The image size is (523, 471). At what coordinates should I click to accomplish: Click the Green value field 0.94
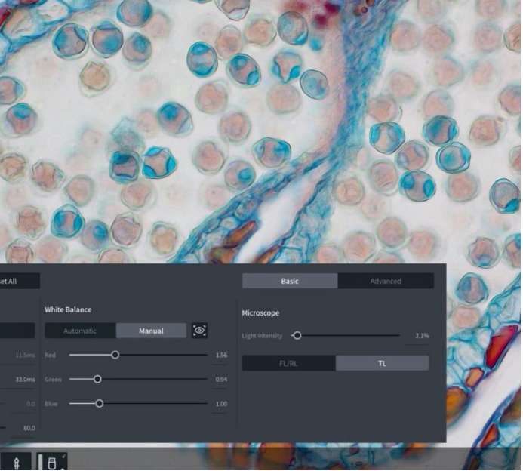(221, 380)
